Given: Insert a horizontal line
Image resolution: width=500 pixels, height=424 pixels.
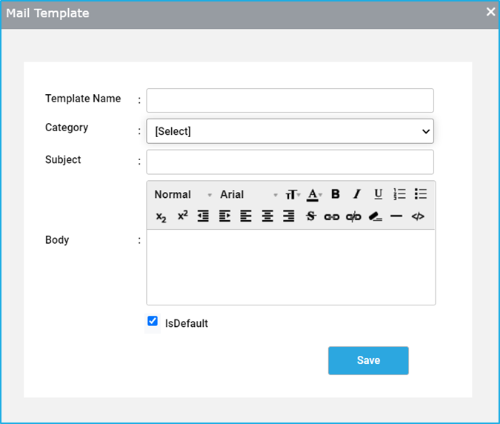Looking at the screenshot, I should 396,216.
